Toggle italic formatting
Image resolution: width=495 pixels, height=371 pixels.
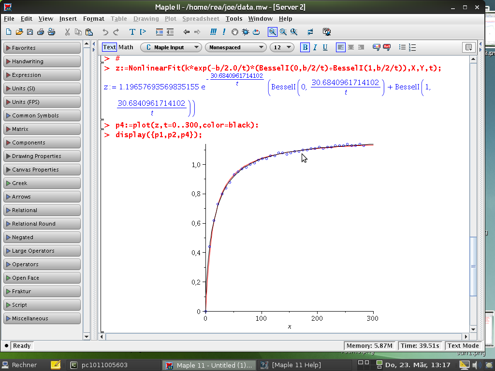point(315,47)
